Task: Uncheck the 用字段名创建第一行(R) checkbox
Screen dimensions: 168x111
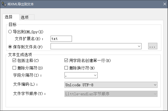Action: [66, 60]
